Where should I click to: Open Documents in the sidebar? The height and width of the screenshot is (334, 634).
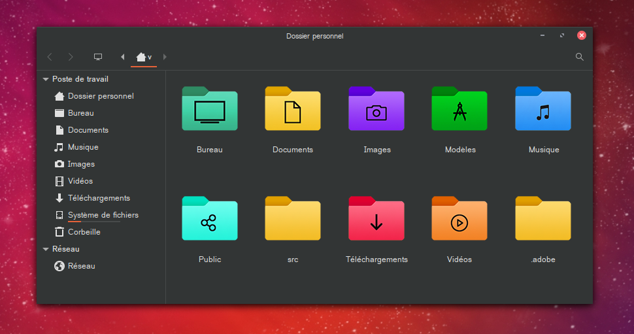81,130
